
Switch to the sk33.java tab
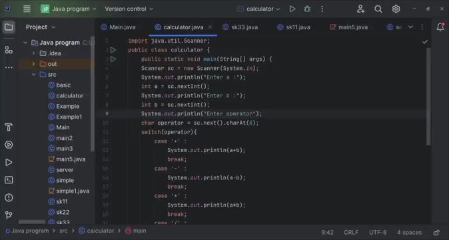coord(240,27)
